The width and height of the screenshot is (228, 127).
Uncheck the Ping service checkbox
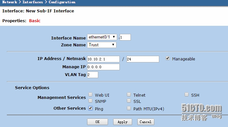coord(90,108)
